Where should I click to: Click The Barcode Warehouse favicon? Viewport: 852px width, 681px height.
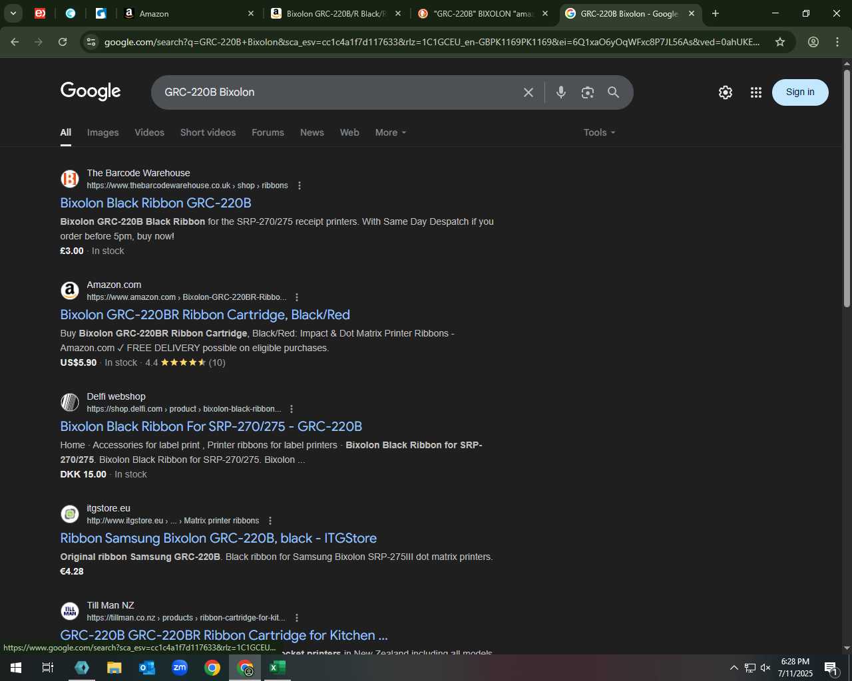pos(70,179)
